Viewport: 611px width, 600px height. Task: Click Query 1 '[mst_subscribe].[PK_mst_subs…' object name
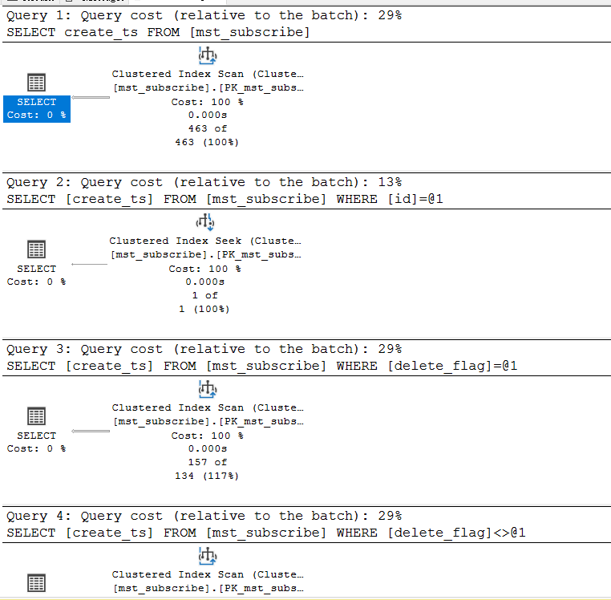pos(208,87)
